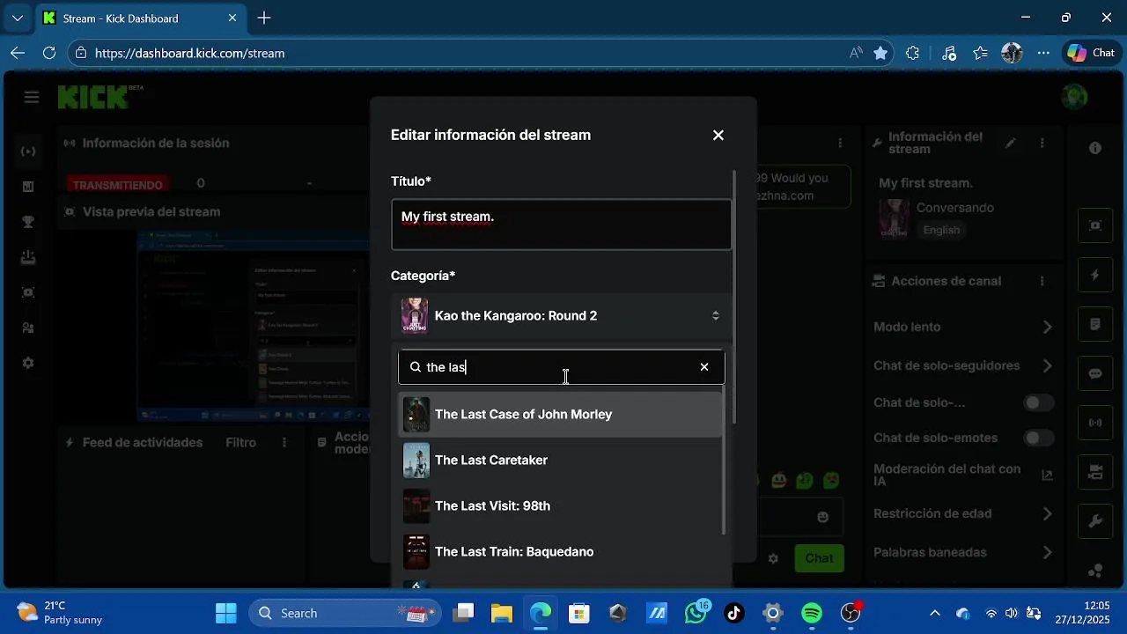
Task: Open browser extensions menu
Action: click(913, 53)
